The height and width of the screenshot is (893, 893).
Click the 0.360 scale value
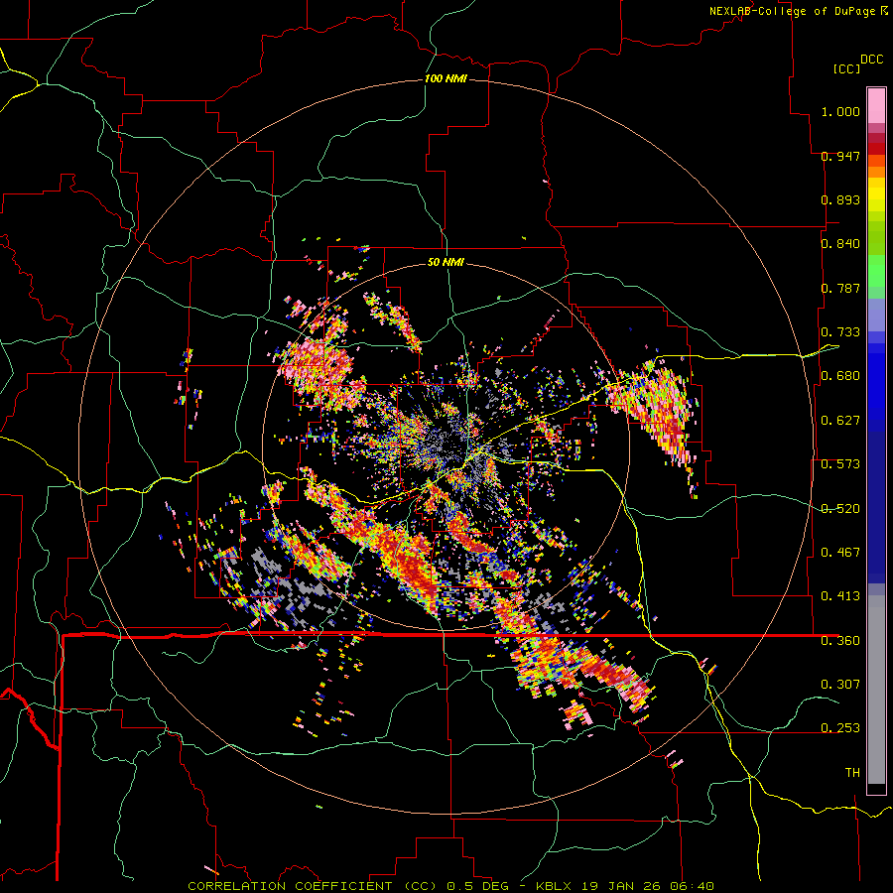[x=840, y=641]
